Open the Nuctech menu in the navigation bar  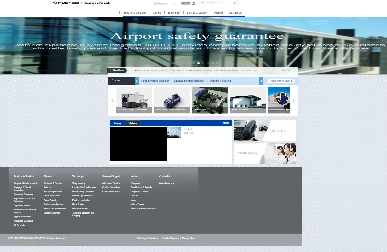[218, 13]
